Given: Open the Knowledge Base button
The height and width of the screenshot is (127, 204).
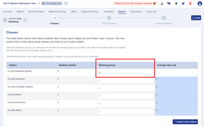Looking at the screenshot, I should [52, 3].
